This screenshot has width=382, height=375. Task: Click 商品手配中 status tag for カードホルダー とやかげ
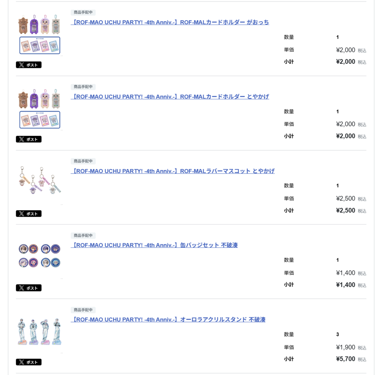(x=83, y=87)
